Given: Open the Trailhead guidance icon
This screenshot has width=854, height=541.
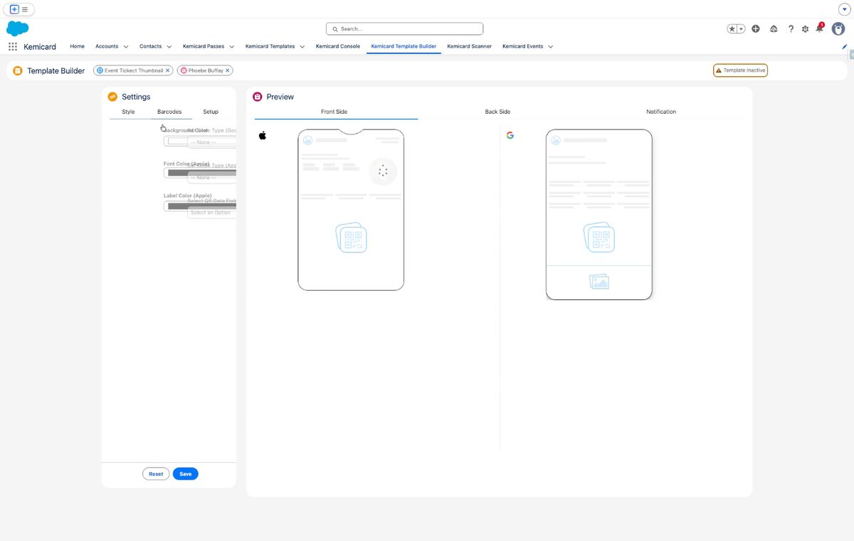Looking at the screenshot, I should pyautogui.click(x=774, y=28).
